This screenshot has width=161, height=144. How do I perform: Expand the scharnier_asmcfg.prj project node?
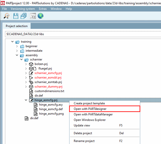point(26,73)
